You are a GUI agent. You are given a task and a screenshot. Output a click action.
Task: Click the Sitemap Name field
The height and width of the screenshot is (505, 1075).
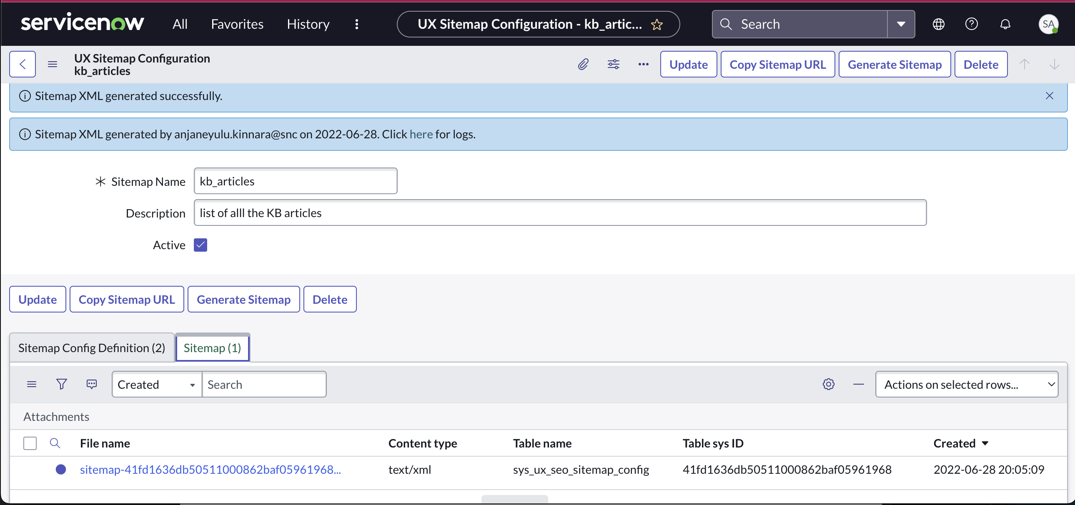click(296, 181)
